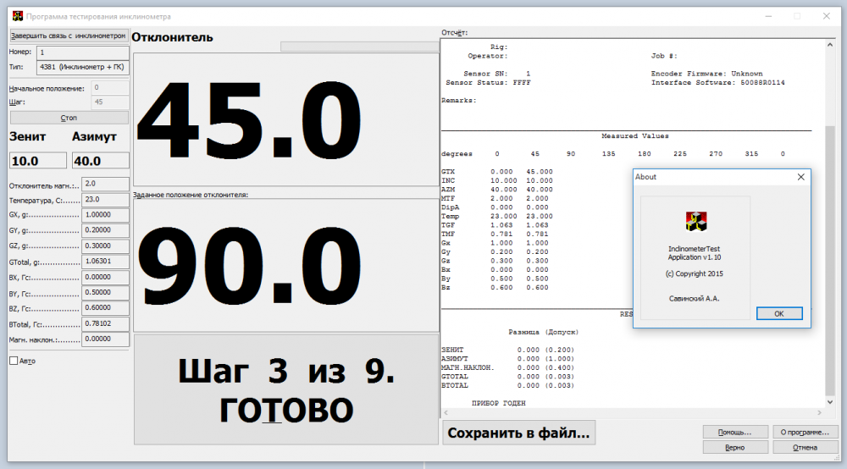Click BY field 0.50000

(x=105, y=293)
